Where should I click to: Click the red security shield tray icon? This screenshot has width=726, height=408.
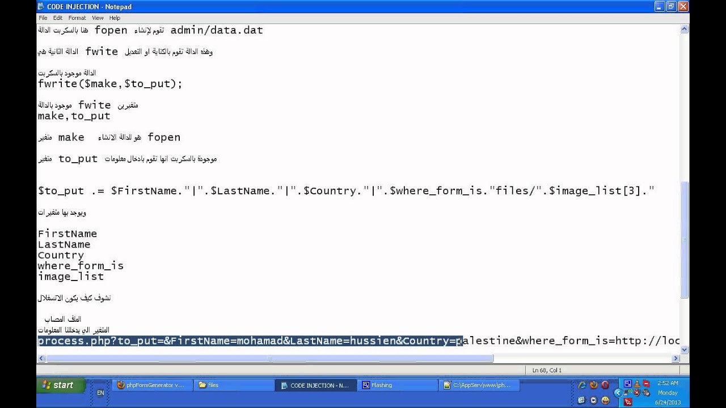[637, 393]
